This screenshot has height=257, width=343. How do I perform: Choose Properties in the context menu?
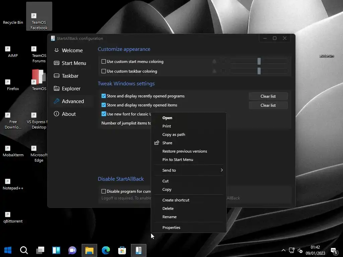coord(189,228)
